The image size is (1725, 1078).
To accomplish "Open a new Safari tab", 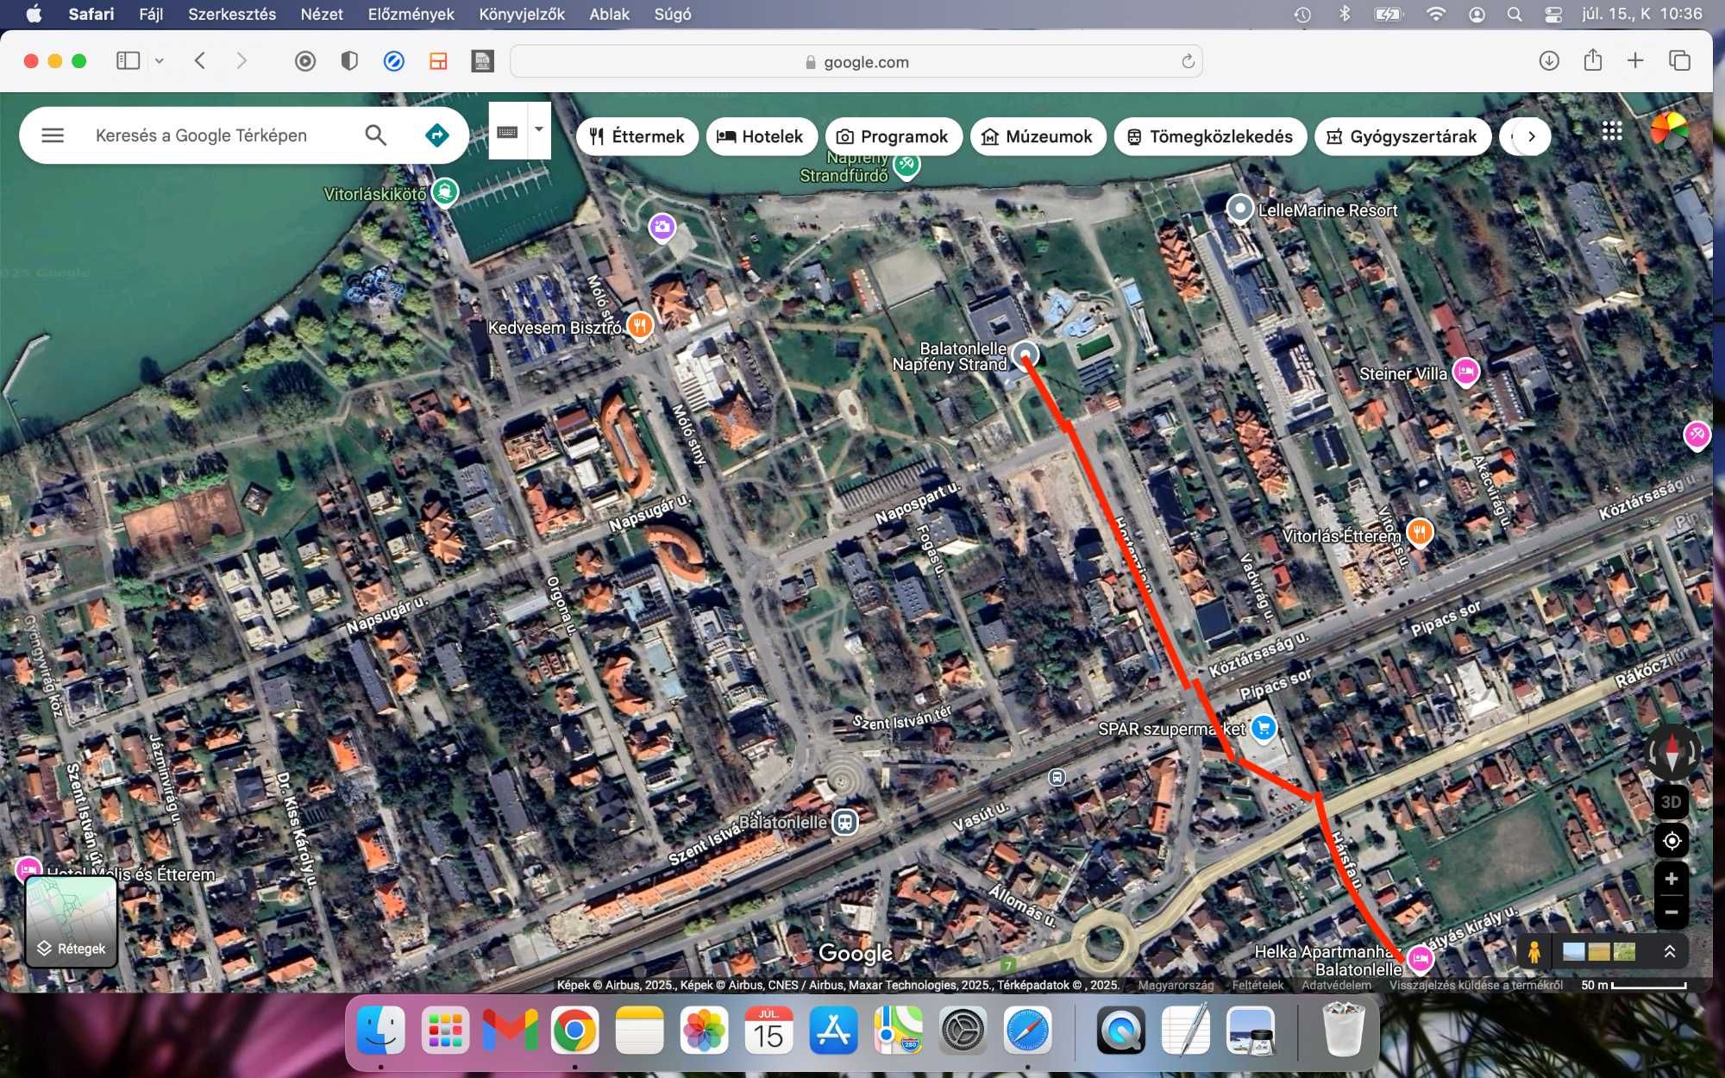I will [1635, 60].
